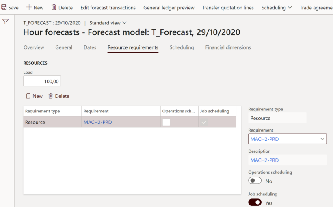333x207 pixels.
Task: Click the New document icon above resources grid
Action: [x=28, y=96]
